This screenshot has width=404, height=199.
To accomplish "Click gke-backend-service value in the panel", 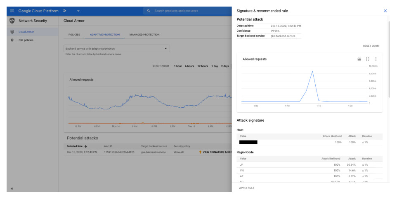I will [283, 36].
